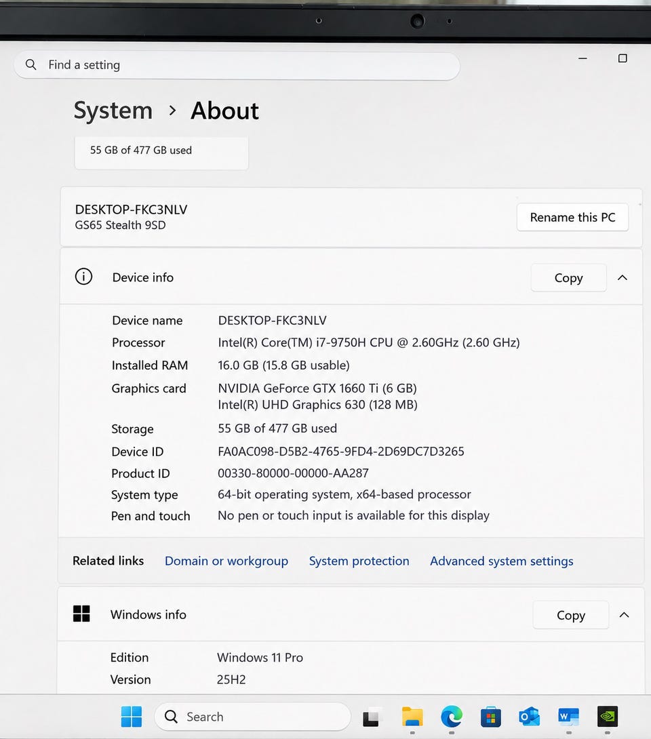Go back to System breadcrumb
Screen dimensions: 651x739
click(113, 111)
